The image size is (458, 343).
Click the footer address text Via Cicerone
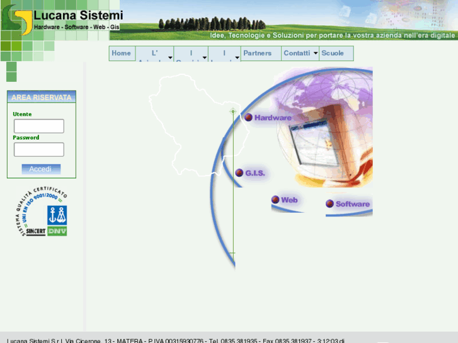(84, 340)
